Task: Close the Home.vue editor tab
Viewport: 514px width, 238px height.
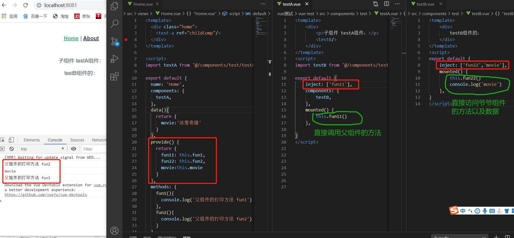Action: (157, 4)
